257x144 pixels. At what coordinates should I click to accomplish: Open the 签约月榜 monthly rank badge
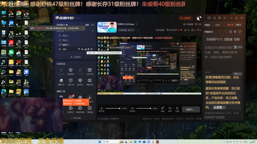coord(174,30)
